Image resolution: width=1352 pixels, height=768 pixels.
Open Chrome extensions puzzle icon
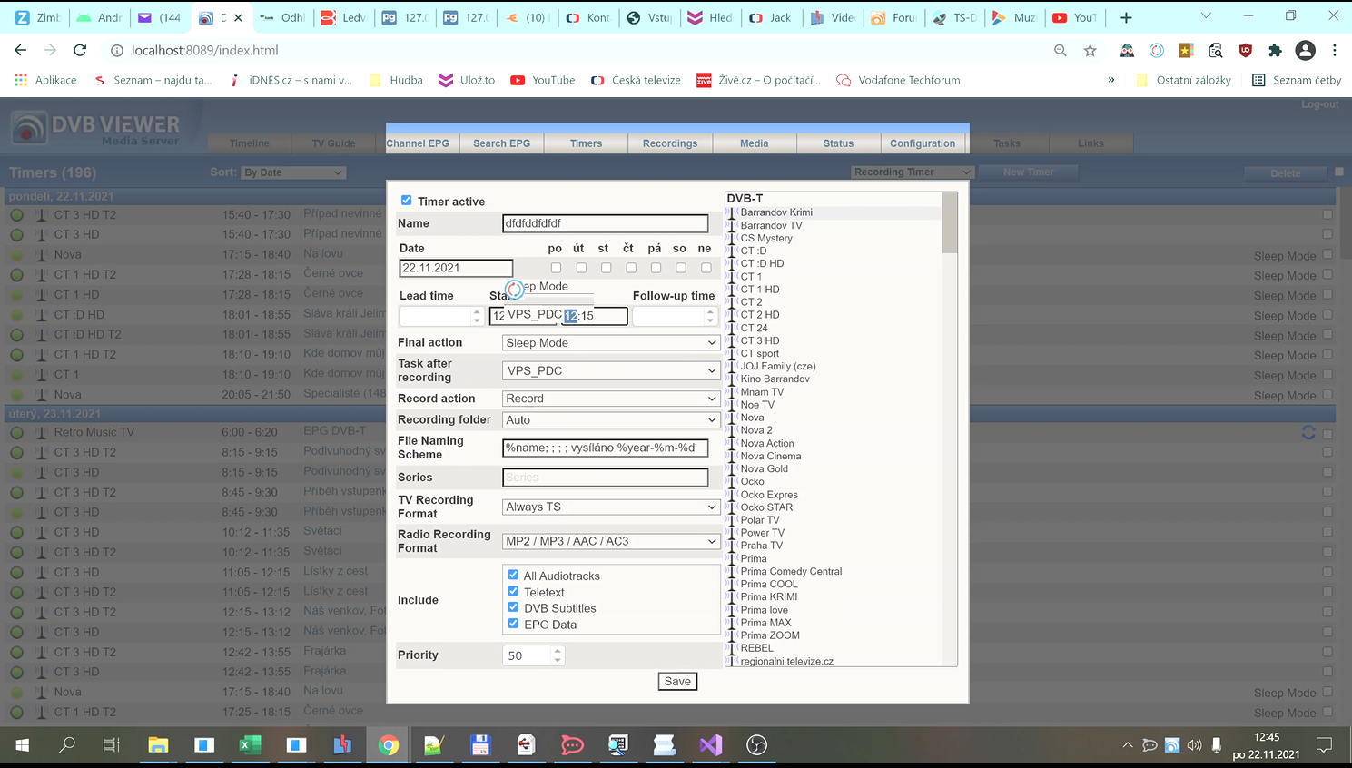[x=1275, y=51]
